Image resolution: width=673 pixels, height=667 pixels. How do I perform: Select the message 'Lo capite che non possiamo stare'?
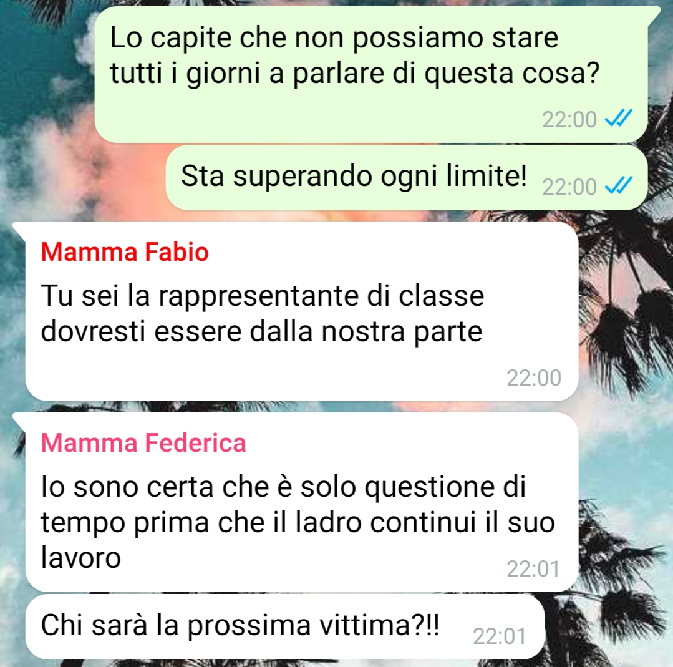pos(371,74)
